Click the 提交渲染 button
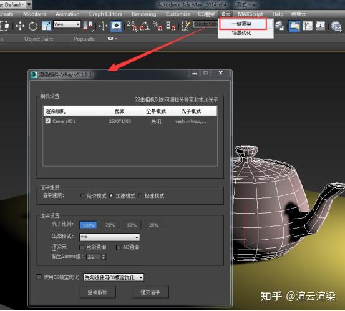This screenshot has width=345, height=311. (x=150, y=292)
